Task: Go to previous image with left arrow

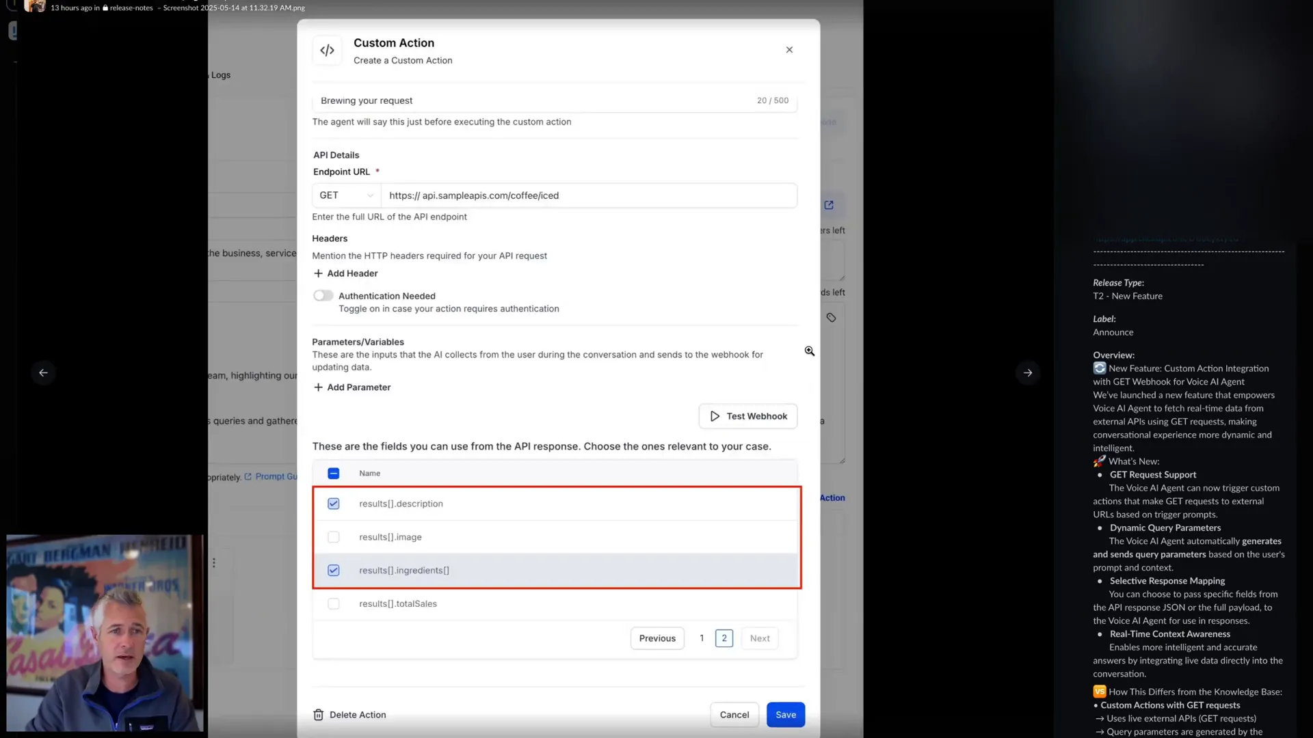Action: click(x=43, y=373)
